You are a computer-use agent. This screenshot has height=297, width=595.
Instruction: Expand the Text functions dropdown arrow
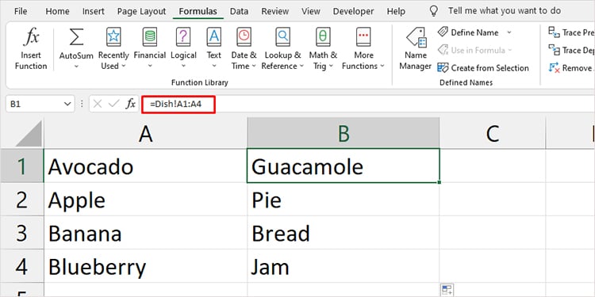click(x=213, y=66)
